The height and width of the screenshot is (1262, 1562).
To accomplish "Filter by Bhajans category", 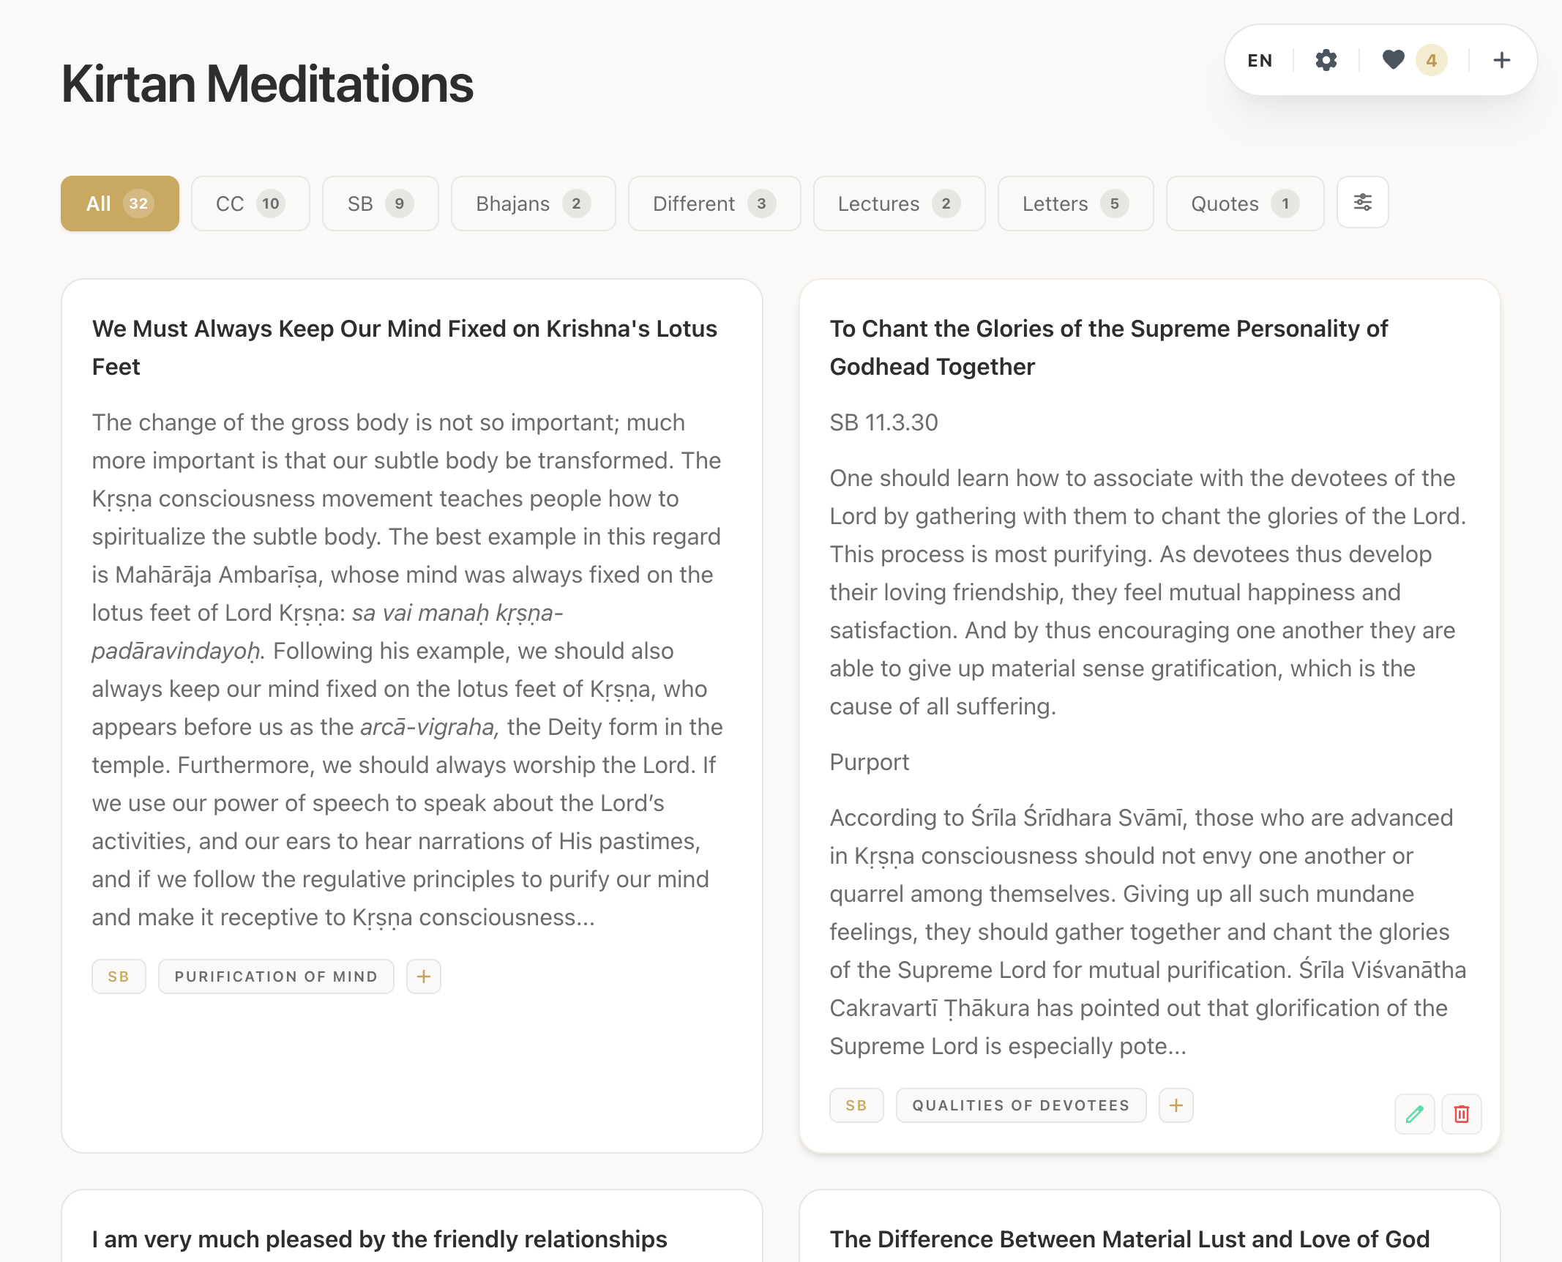I will [x=532, y=204].
